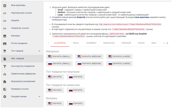Click the 'Hotsales:' heading
The image size is (172, 108).
[52, 98]
